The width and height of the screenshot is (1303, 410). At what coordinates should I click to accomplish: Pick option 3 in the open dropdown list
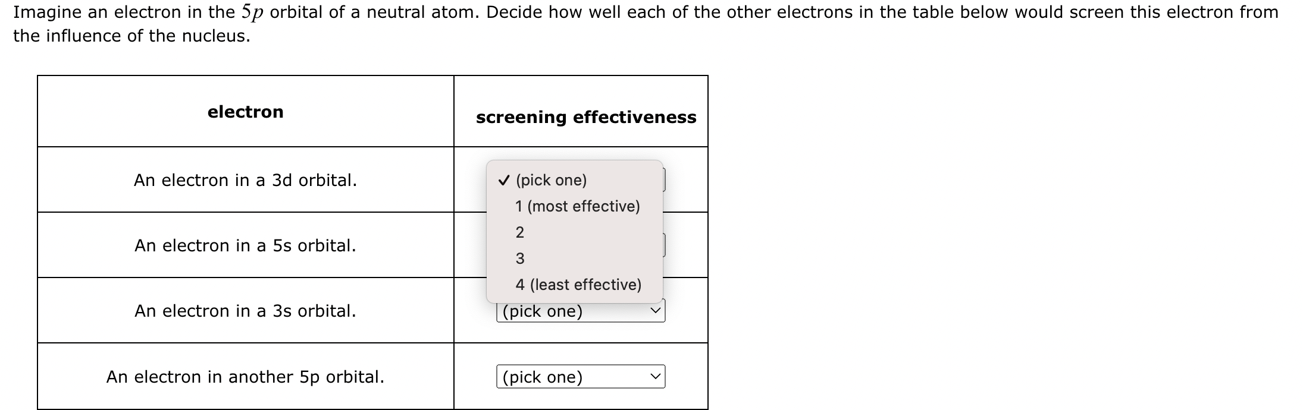[520, 258]
